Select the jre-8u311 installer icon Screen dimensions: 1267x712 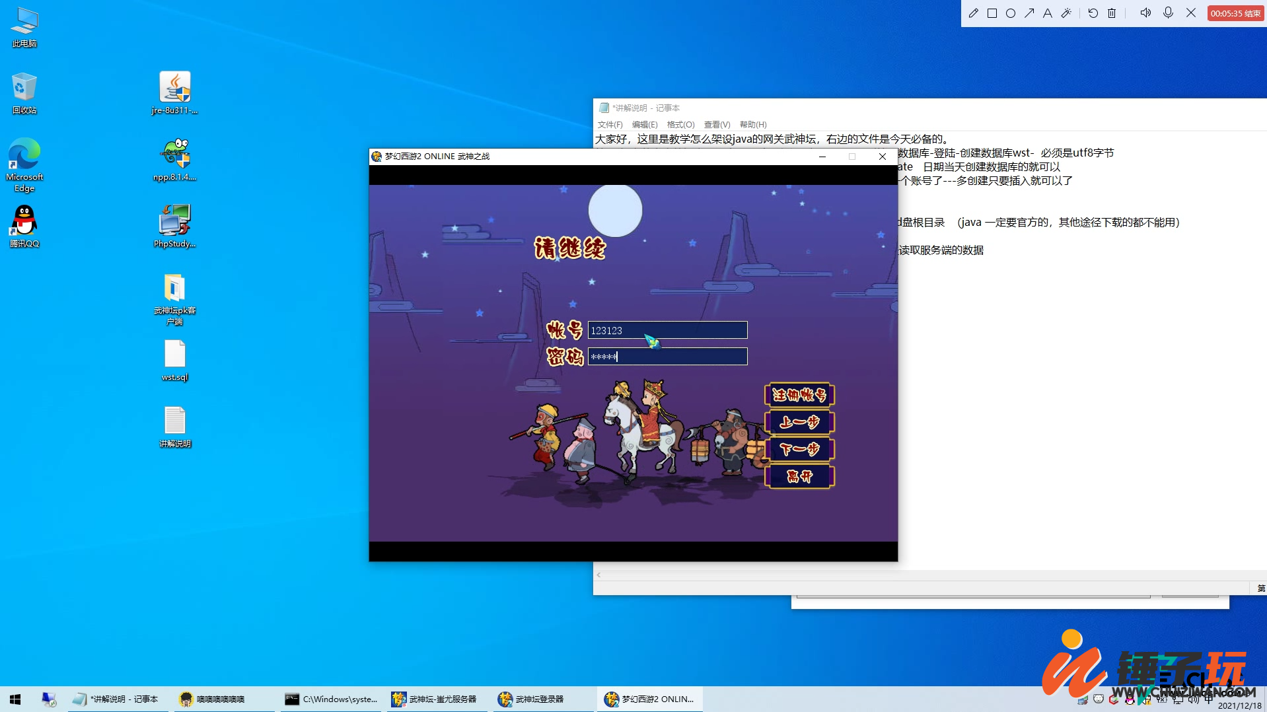(174, 93)
